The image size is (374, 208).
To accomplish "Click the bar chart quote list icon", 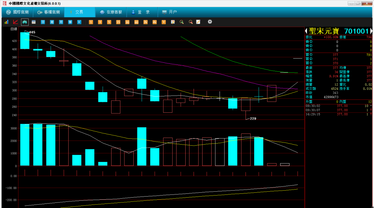I will [x=7, y=22].
